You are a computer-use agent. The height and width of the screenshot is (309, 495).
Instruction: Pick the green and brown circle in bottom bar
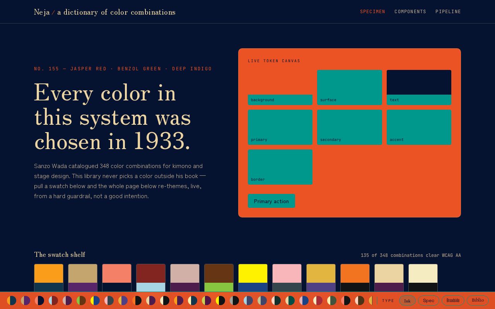click(81, 301)
